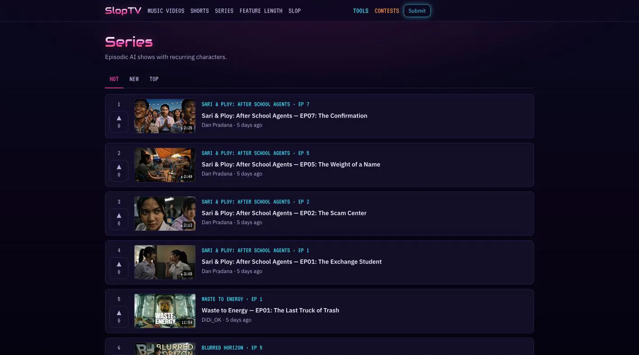This screenshot has height=355, width=639.
Task: Click the 'Series' page heading
Action: [x=129, y=42]
